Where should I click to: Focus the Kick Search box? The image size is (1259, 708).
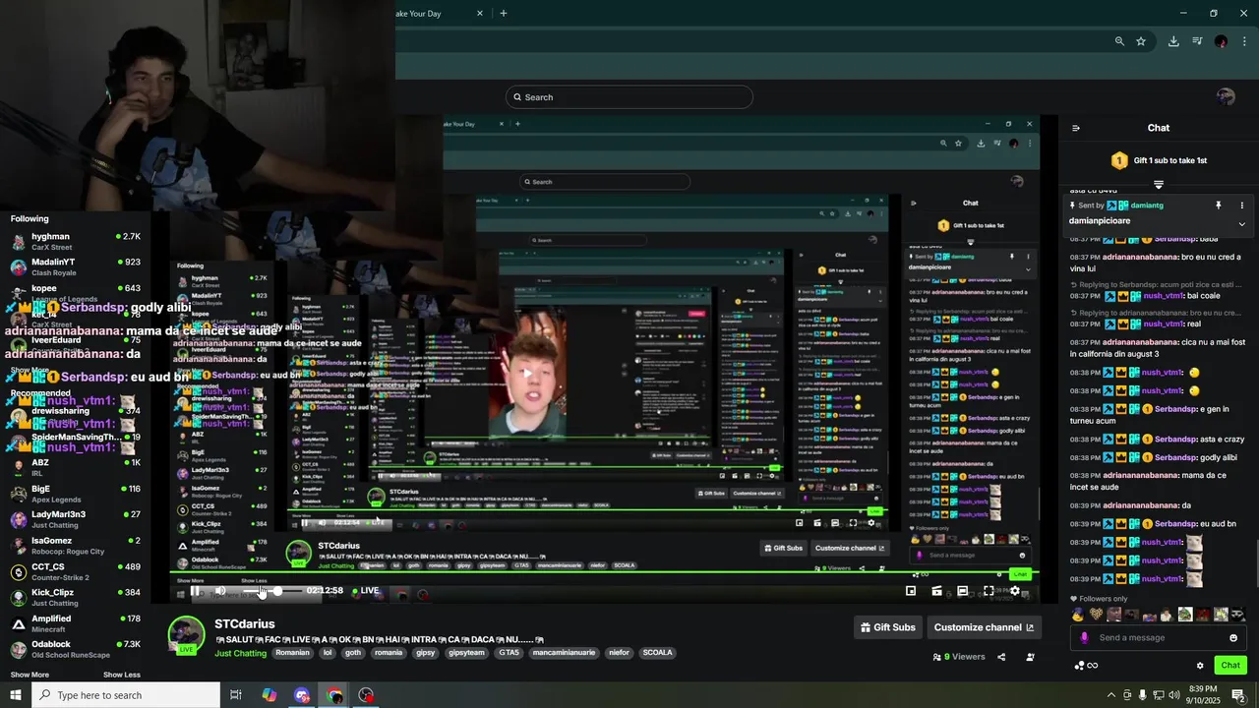pyautogui.click(x=629, y=97)
